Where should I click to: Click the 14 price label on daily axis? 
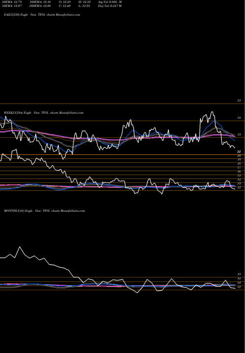click(x=239, y=118)
